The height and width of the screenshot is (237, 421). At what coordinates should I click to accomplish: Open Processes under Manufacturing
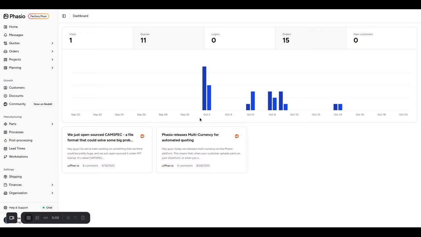pyautogui.click(x=16, y=132)
